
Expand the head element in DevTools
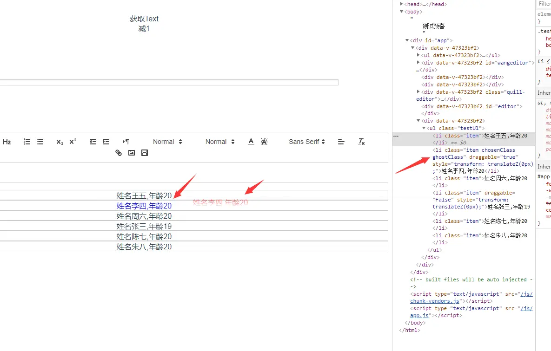pyautogui.click(x=402, y=4)
